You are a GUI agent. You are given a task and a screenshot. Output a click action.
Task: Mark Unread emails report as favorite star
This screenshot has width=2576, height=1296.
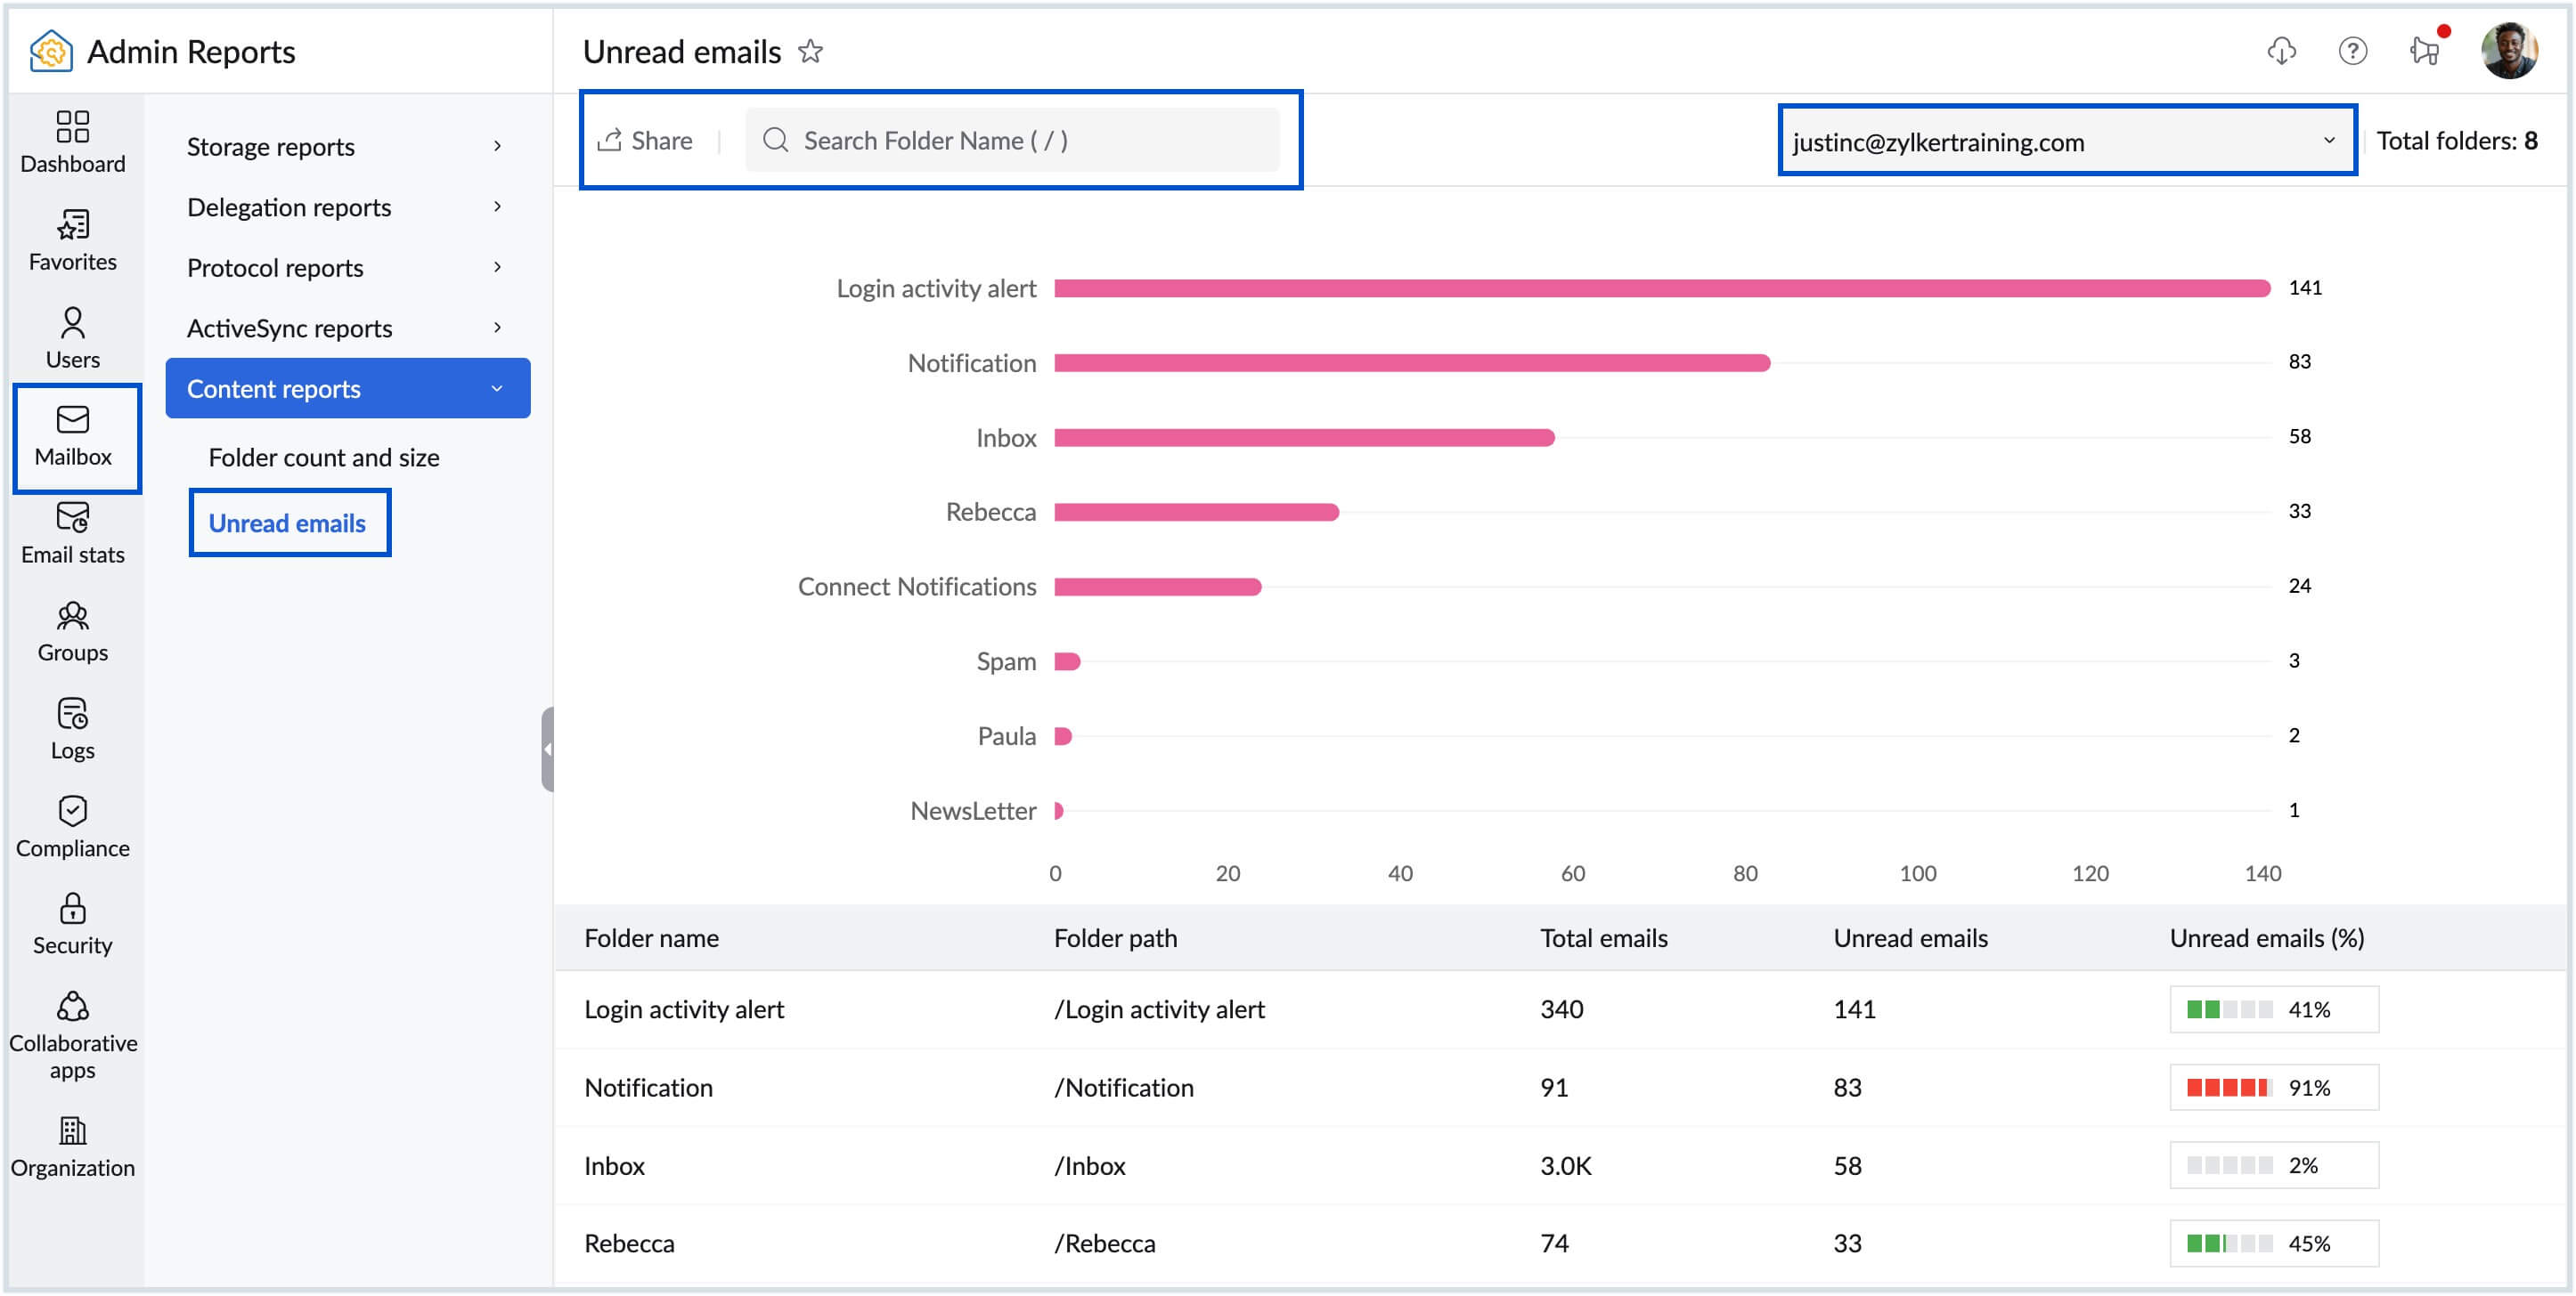point(810,51)
